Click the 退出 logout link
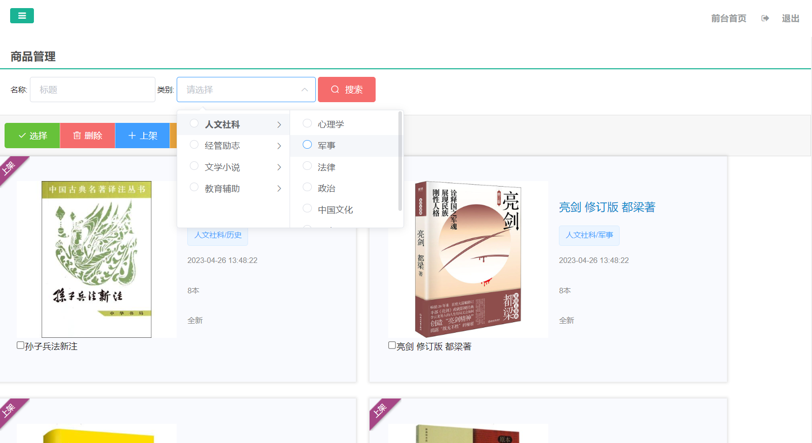The image size is (812, 443). coord(790,18)
